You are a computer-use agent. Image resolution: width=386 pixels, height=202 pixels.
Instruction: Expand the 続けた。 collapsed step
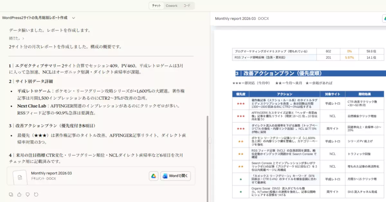15,38
